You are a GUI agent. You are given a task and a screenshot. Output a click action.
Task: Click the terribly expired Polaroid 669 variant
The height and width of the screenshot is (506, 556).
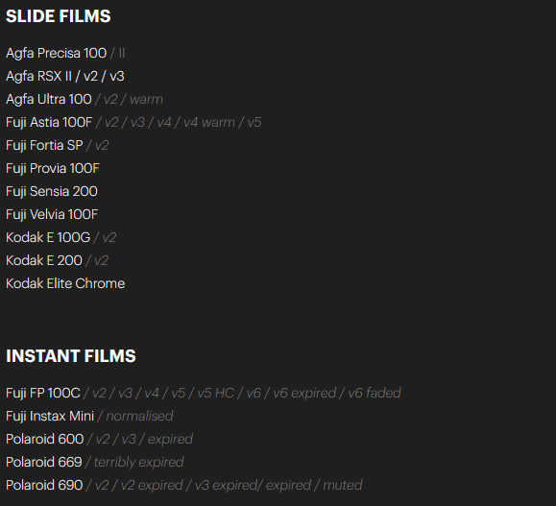click(138, 463)
